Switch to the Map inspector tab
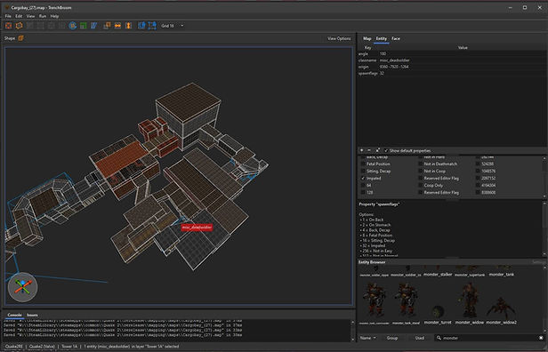The height and width of the screenshot is (352, 548). click(x=367, y=38)
